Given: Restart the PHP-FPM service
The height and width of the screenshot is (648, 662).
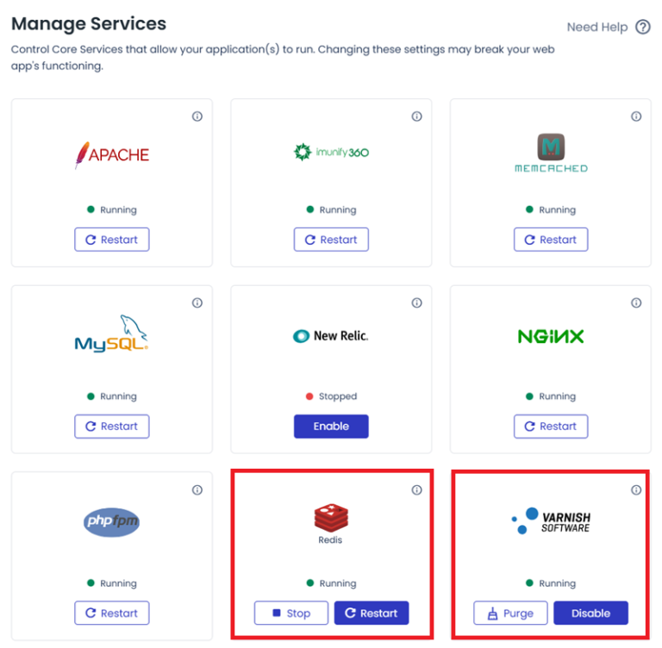Looking at the screenshot, I should (112, 613).
